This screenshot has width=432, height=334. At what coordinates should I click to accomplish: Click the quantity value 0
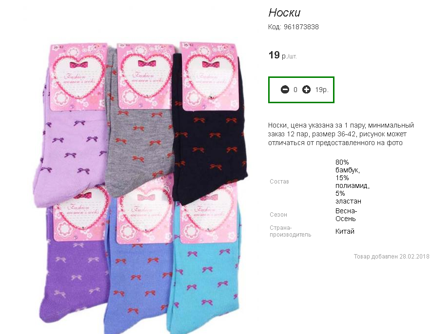pyautogui.click(x=295, y=90)
